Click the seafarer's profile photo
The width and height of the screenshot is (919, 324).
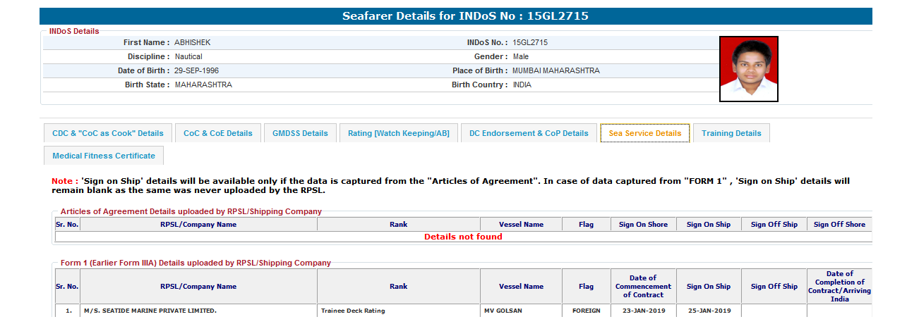coord(748,69)
